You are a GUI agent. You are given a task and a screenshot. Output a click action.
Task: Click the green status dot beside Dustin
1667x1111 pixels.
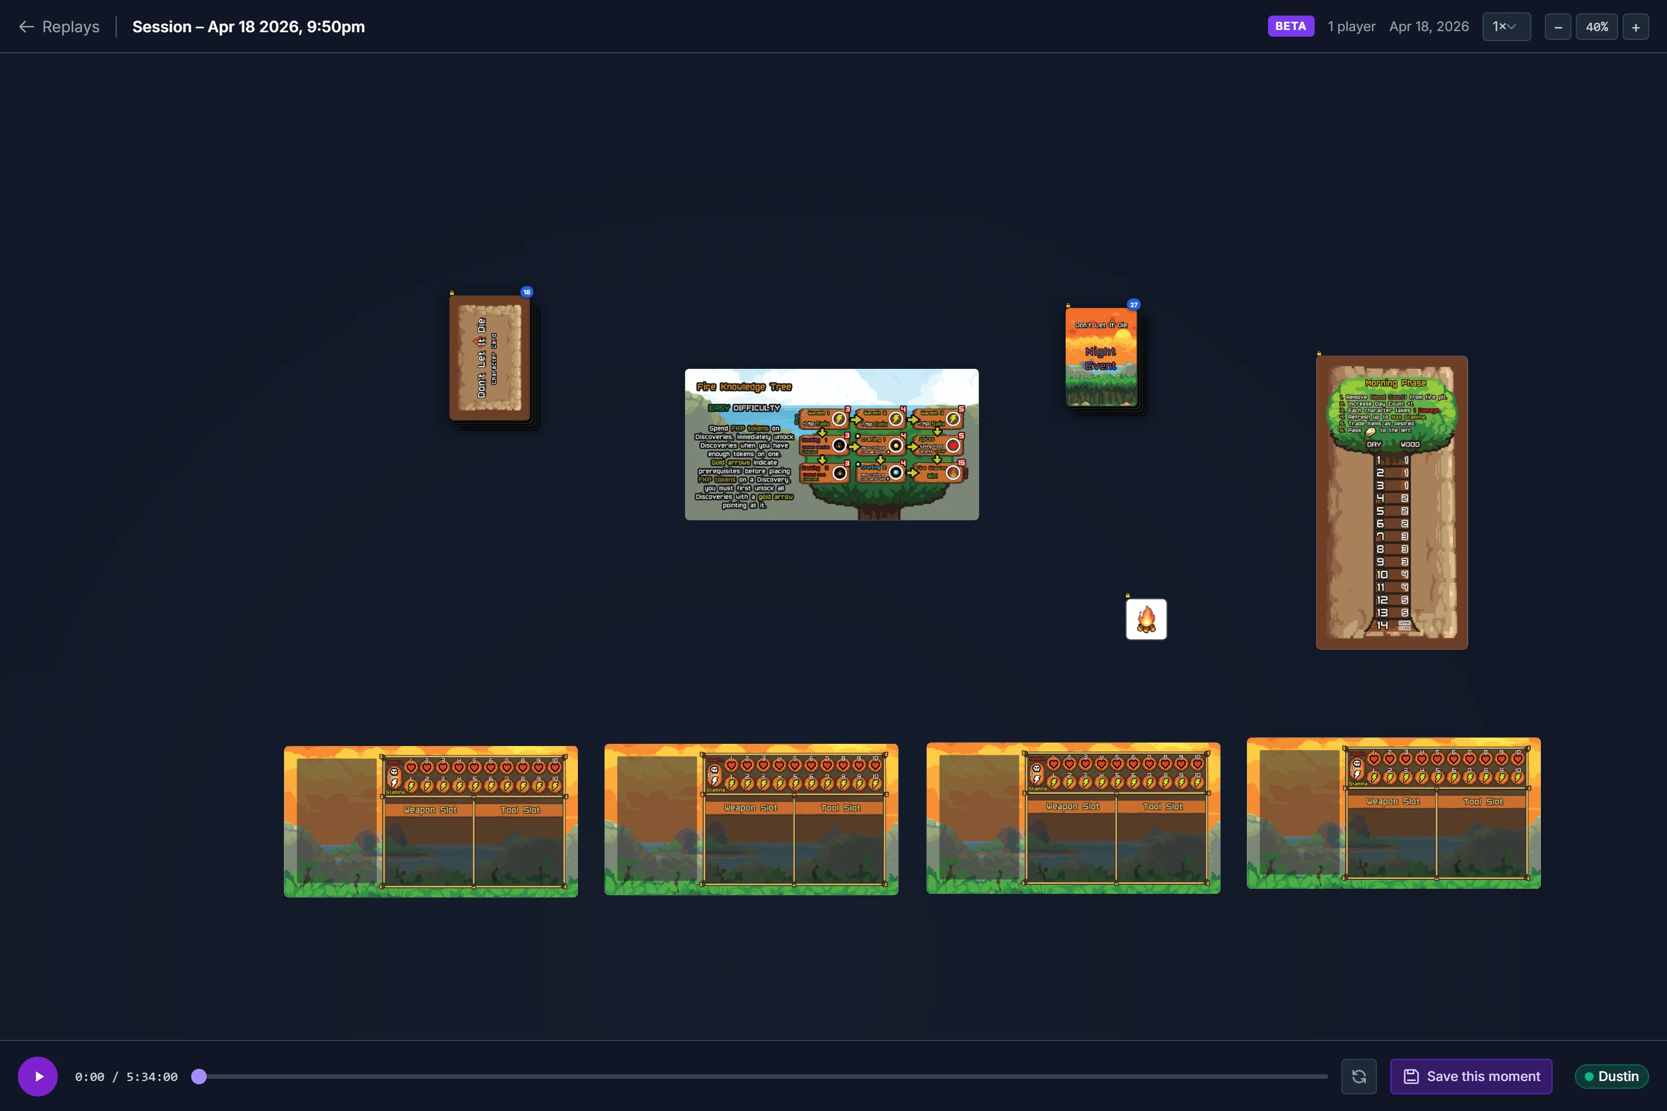[x=1588, y=1077]
